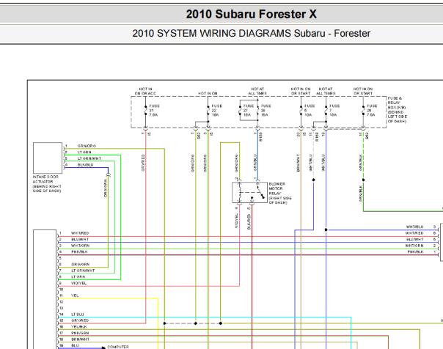Click the WHT/RED label at pin 1
Image resolution: width=443 pixels, height=349 pixels.
(x=80, y=233)
